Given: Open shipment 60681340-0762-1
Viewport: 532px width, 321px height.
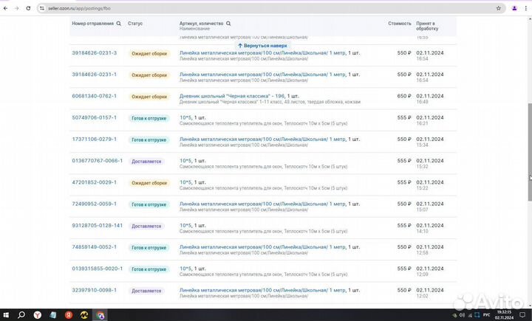Looking at the screenshot, I should 94,96.
